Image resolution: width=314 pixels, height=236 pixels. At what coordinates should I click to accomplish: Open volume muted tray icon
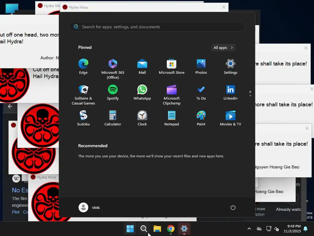(x=277, y=229)
